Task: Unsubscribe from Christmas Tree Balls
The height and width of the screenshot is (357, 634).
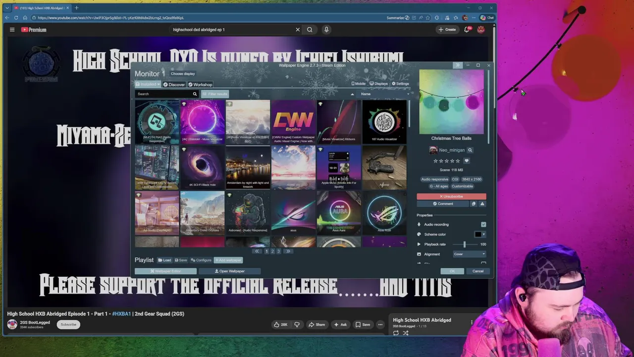Action: (x=451, y=196)
